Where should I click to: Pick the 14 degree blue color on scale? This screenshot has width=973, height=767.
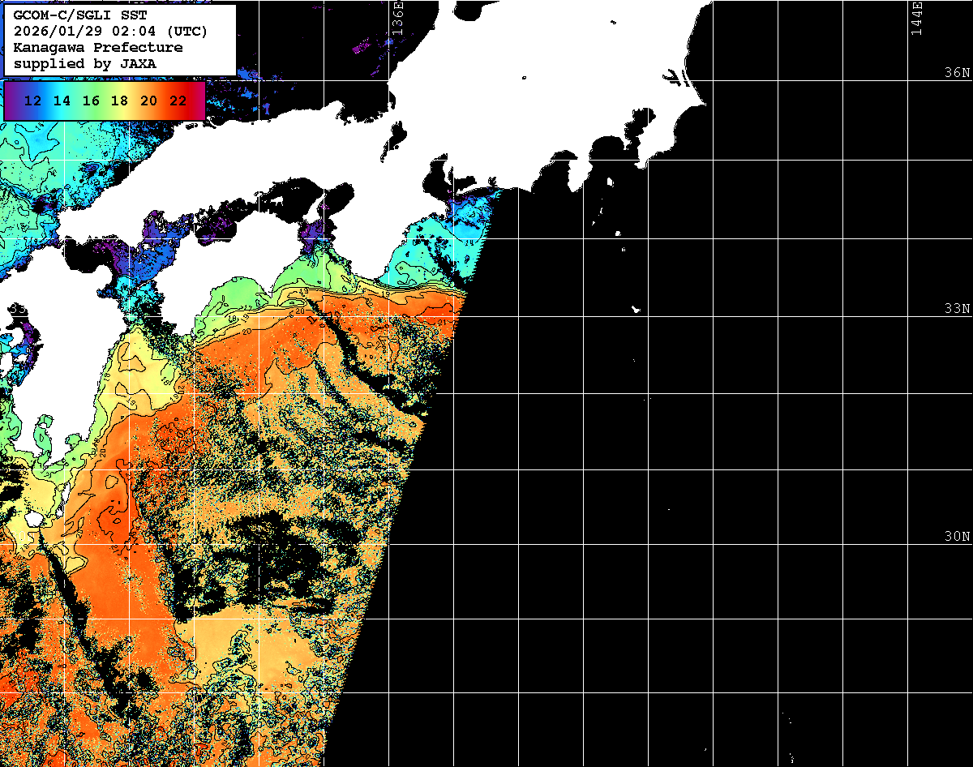62,101
